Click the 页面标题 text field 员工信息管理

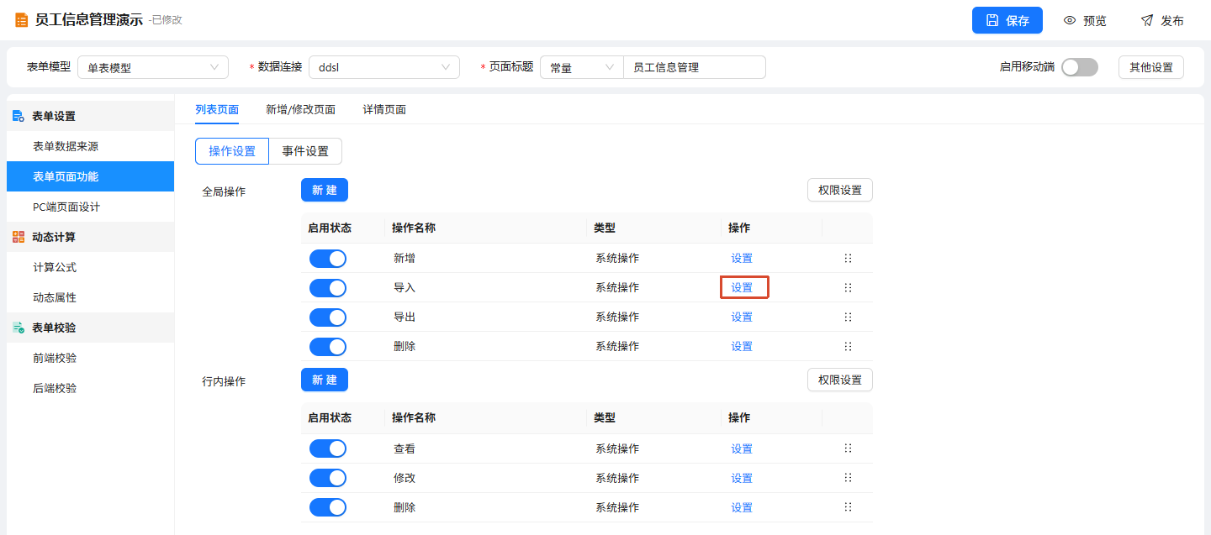click(695, 67)
